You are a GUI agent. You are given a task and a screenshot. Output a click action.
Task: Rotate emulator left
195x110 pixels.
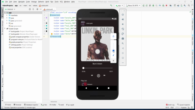point(123,29)
